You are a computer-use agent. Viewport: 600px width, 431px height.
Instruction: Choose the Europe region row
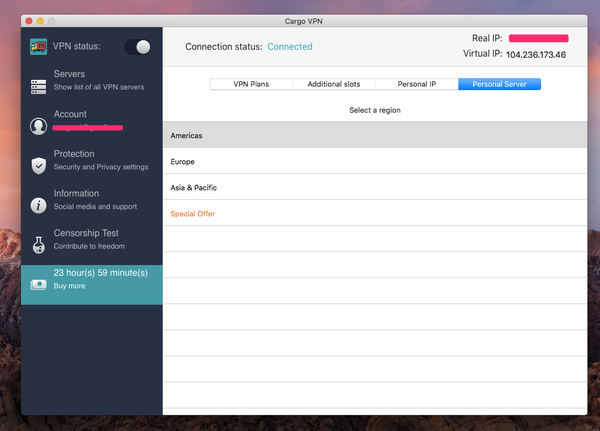coord(375,161)
